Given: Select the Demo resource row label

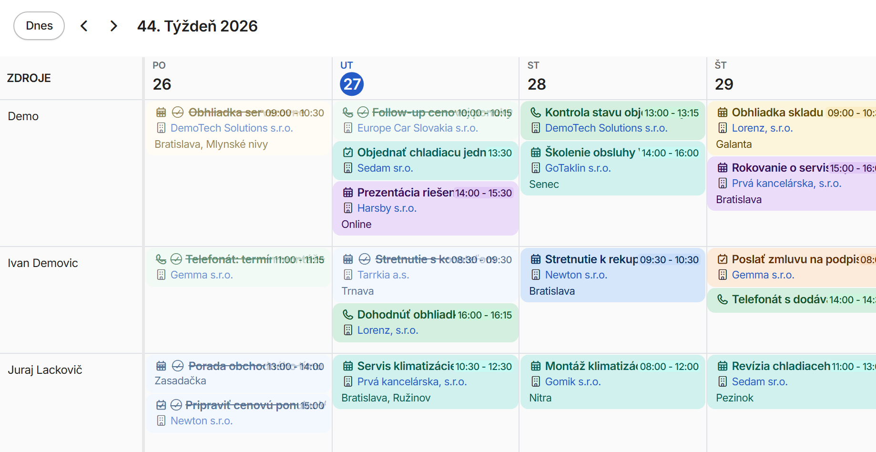Looking at the screenshot, I should [23, 116].
